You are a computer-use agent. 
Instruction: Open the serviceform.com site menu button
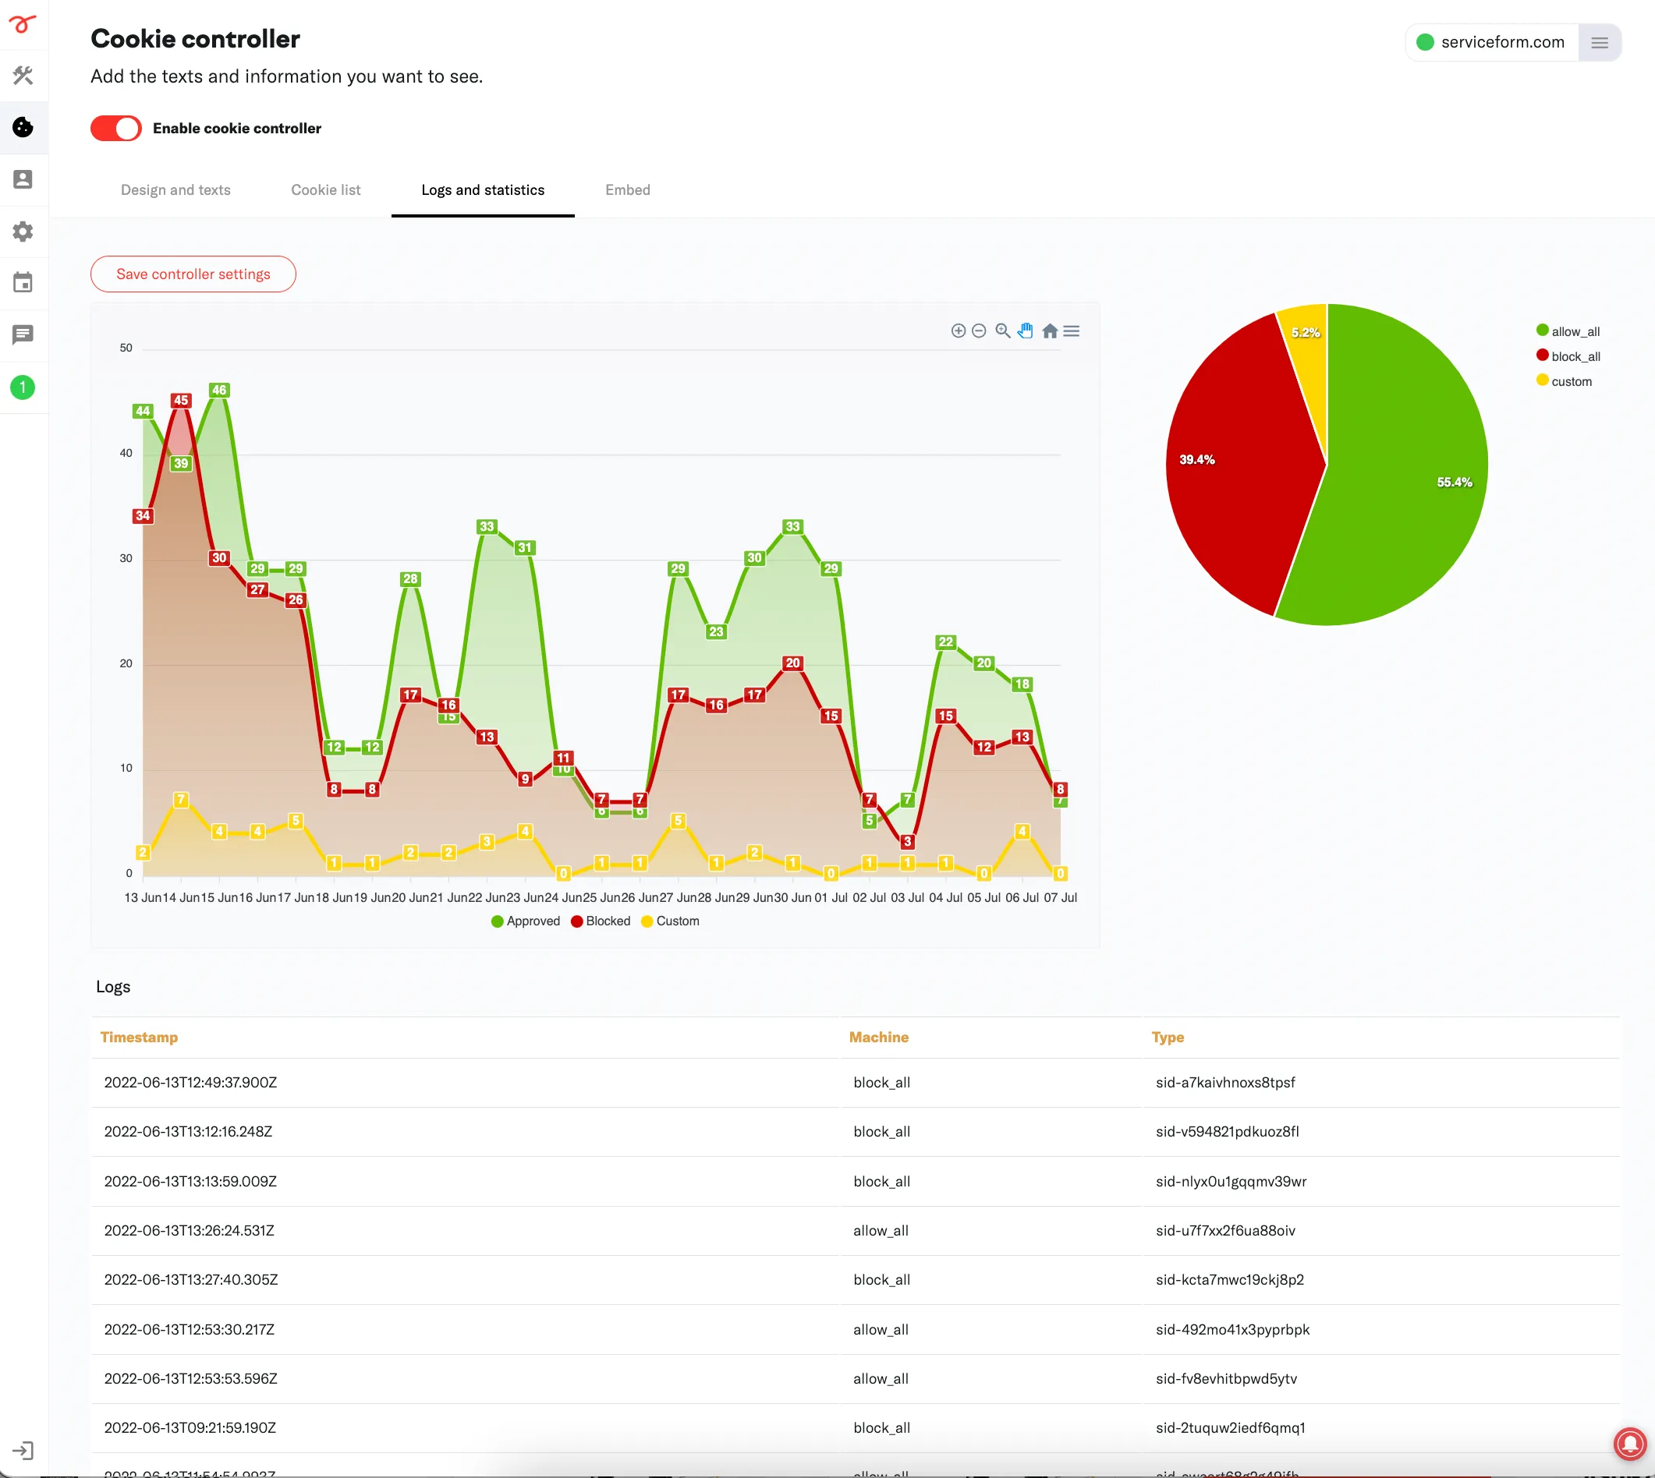click(1599, 42)
